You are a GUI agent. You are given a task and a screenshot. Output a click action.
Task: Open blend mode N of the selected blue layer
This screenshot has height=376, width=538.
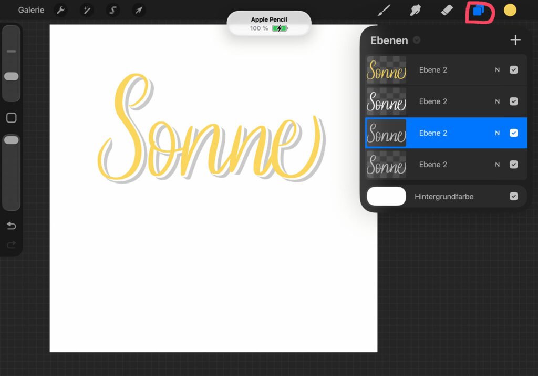tap(497, 133)
